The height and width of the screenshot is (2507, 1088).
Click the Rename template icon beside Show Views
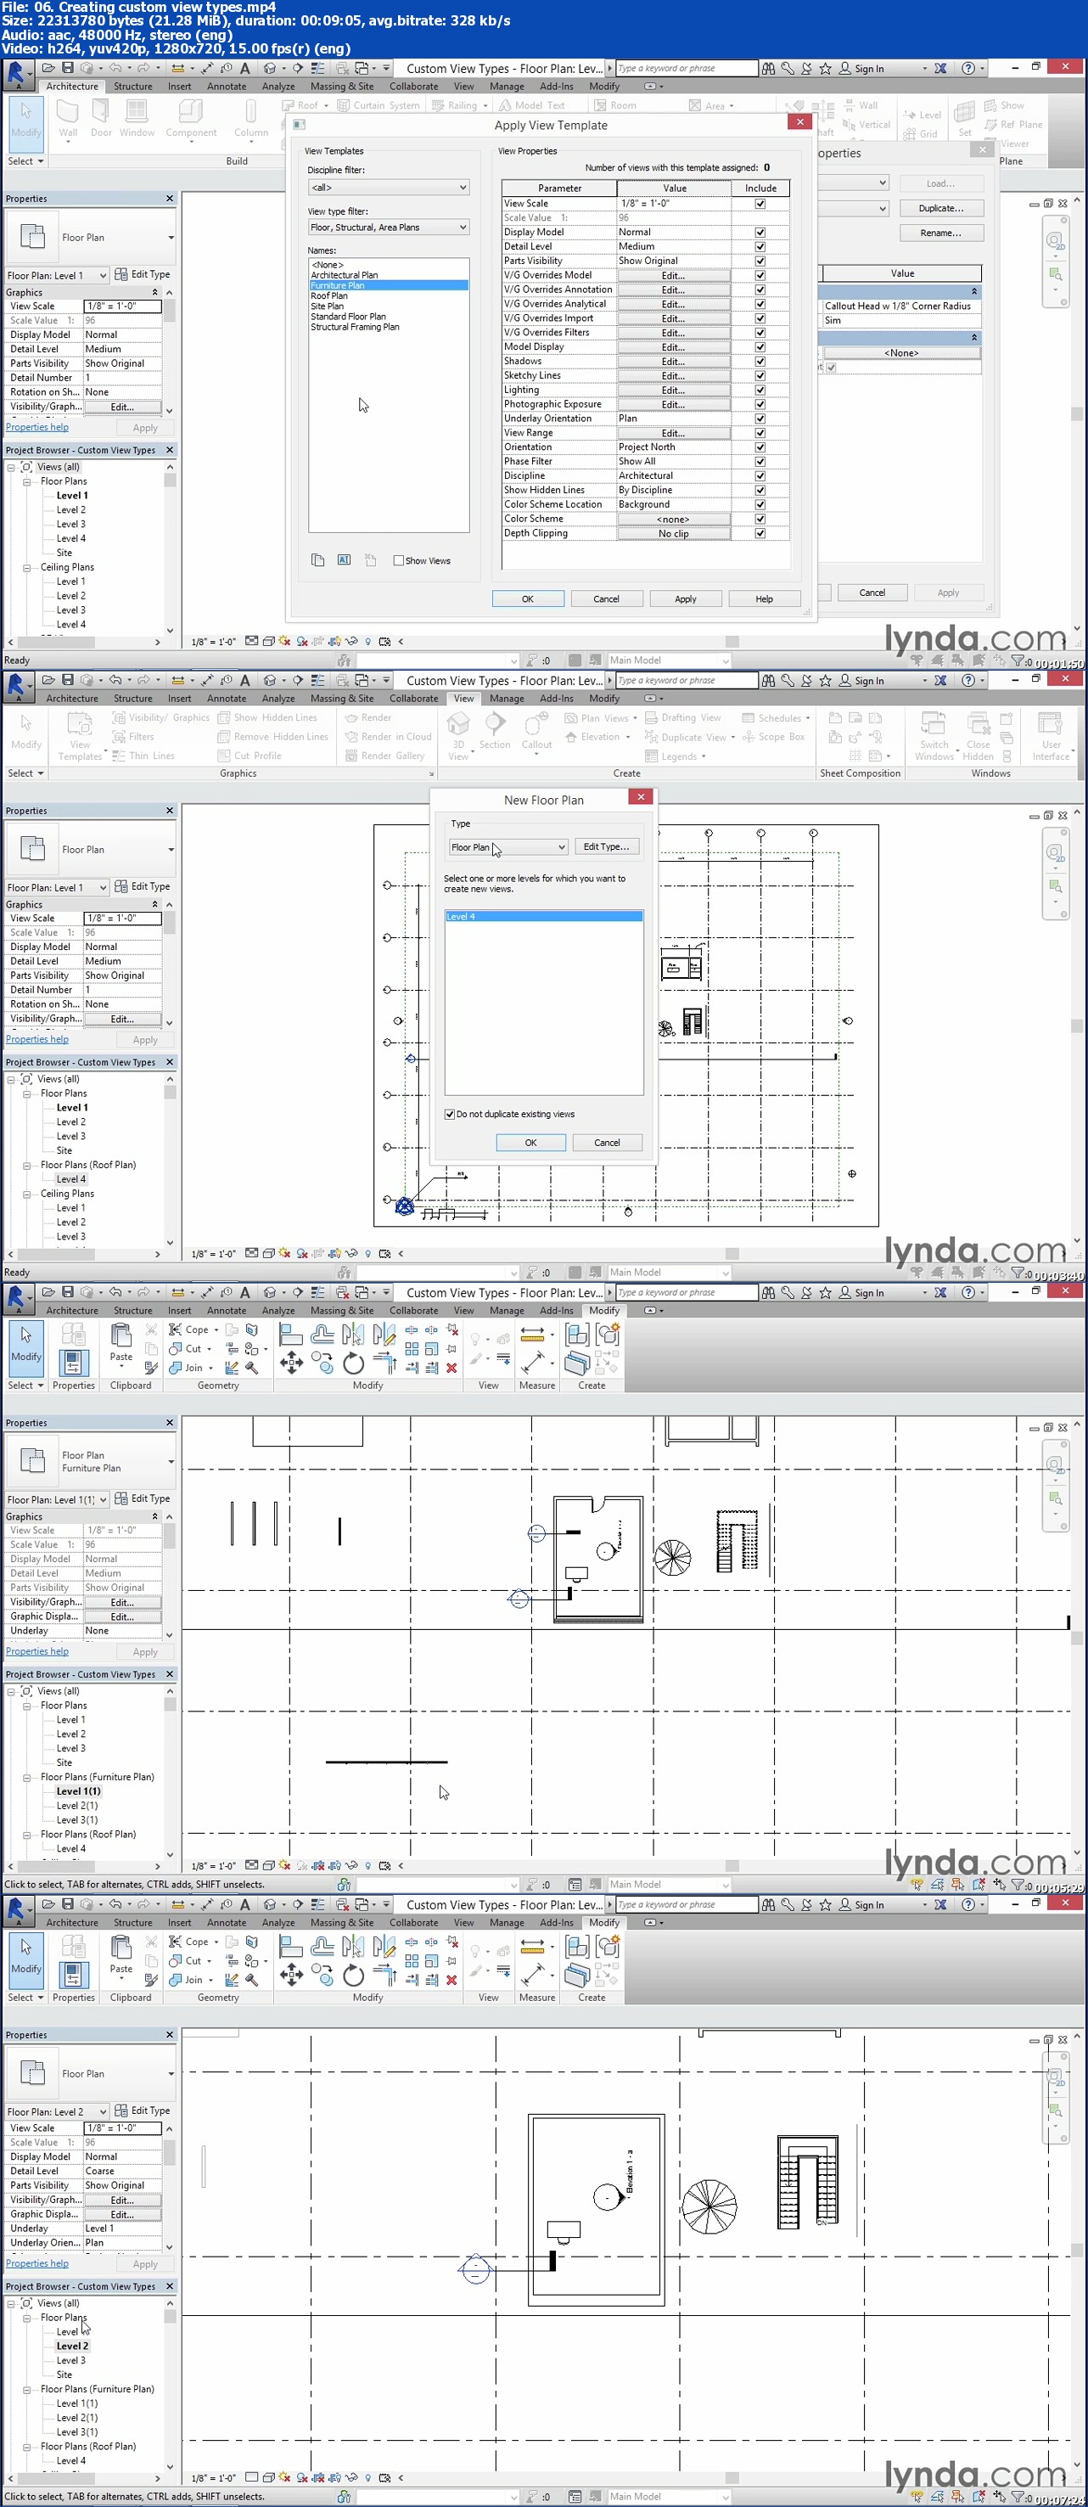(344, 559)
